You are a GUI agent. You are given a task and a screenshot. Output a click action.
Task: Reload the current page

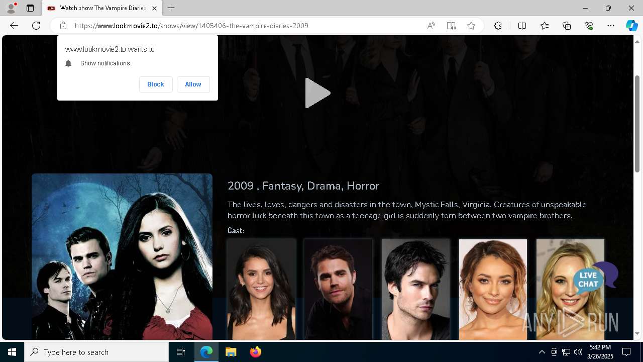[x=36, y=26]
